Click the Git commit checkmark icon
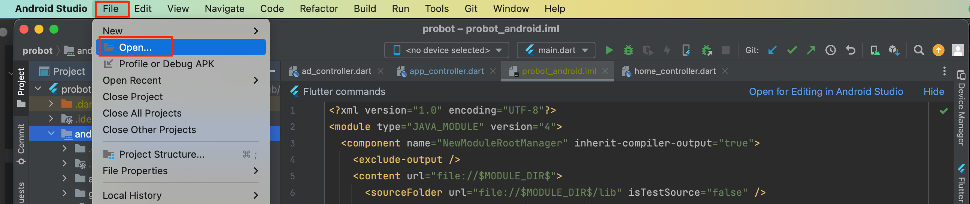The height and width of the screenshot is (204, 970). 791,50
